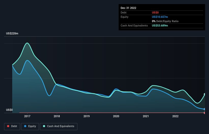Click the cash line peak near 2017
This screenshot has width=209, height=134.
[27, 43]
